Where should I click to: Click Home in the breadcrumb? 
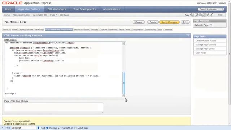tap(7, 15)
